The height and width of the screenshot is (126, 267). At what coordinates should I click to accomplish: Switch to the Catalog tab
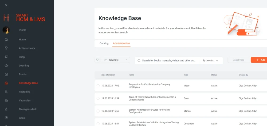tap(104, 43)
